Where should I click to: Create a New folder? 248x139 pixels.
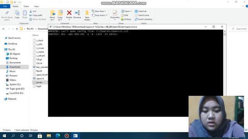pos(87,15)
